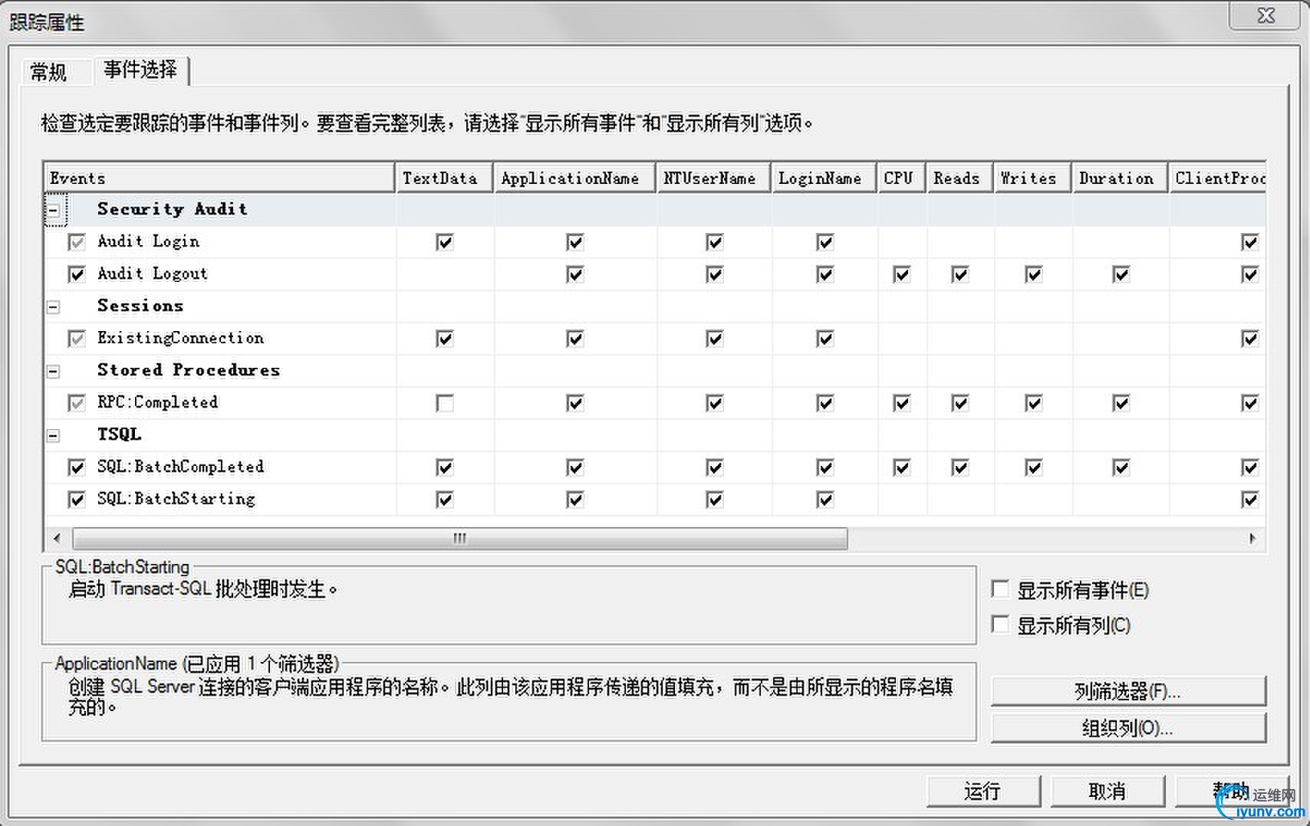
Task: Uncheck Duration for SQL:BatchCompleted
Action: coord(1121,467)
